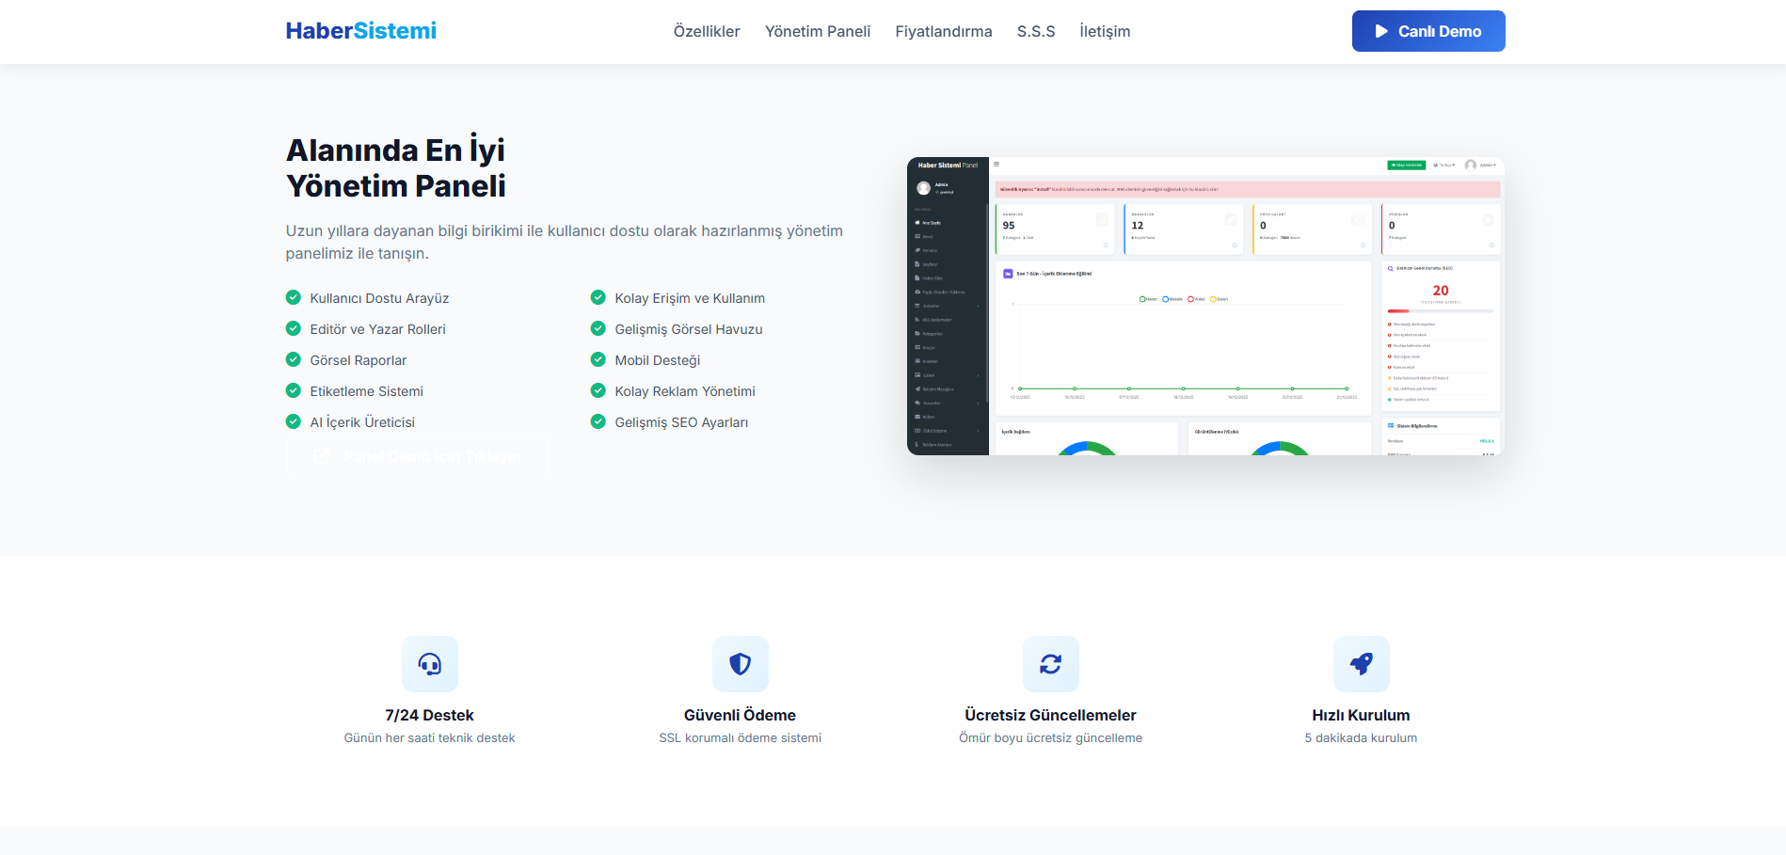Click the Ücretsiz Güncellemeler refresh arrows icon
This screenshot has width=1786, height=855.
pyautogui.click(x=1050, y=664)
